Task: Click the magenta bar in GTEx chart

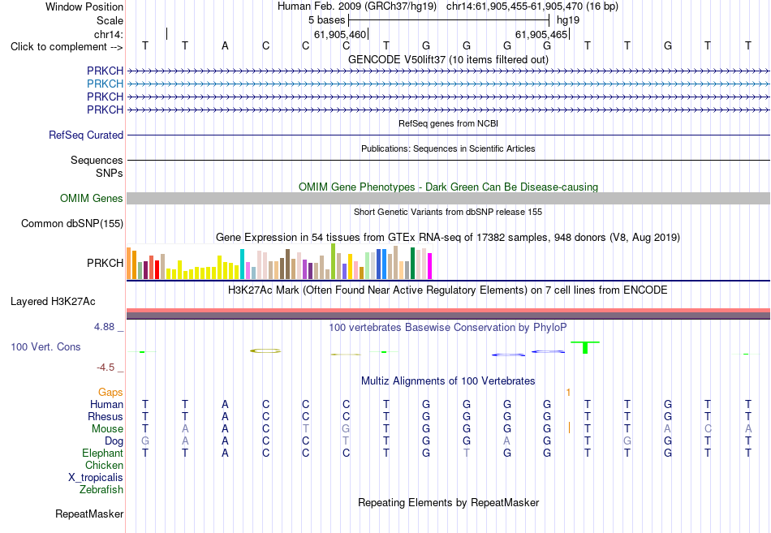Action: (x=430, y=266)
